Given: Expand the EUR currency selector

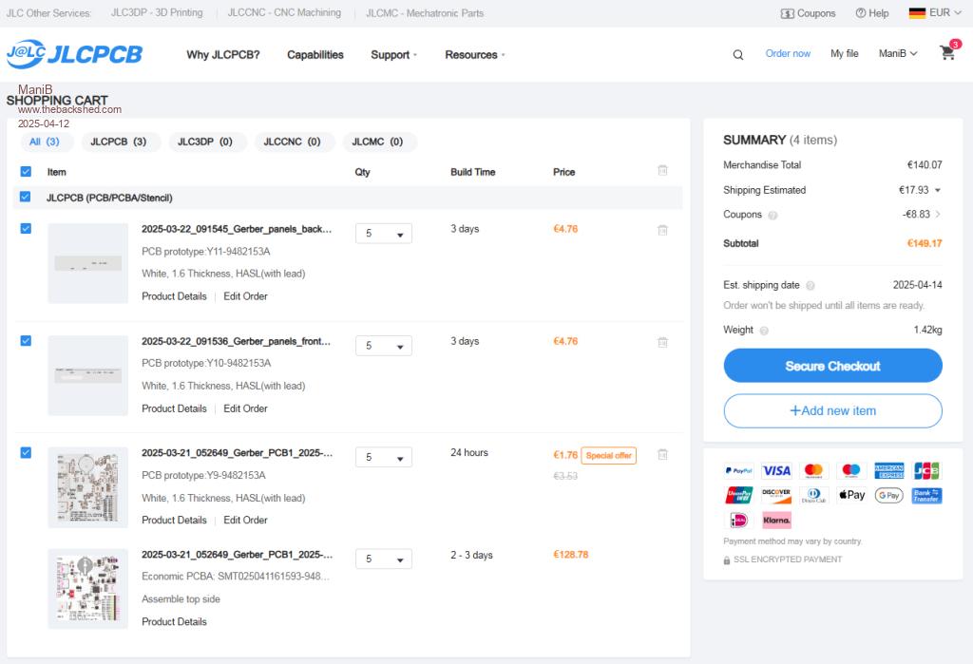Looking at the screenshot, I should pos(930,13).
